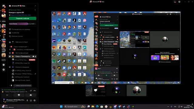
Task: Select the gray participant thumbnail
Action: [136, 90]
